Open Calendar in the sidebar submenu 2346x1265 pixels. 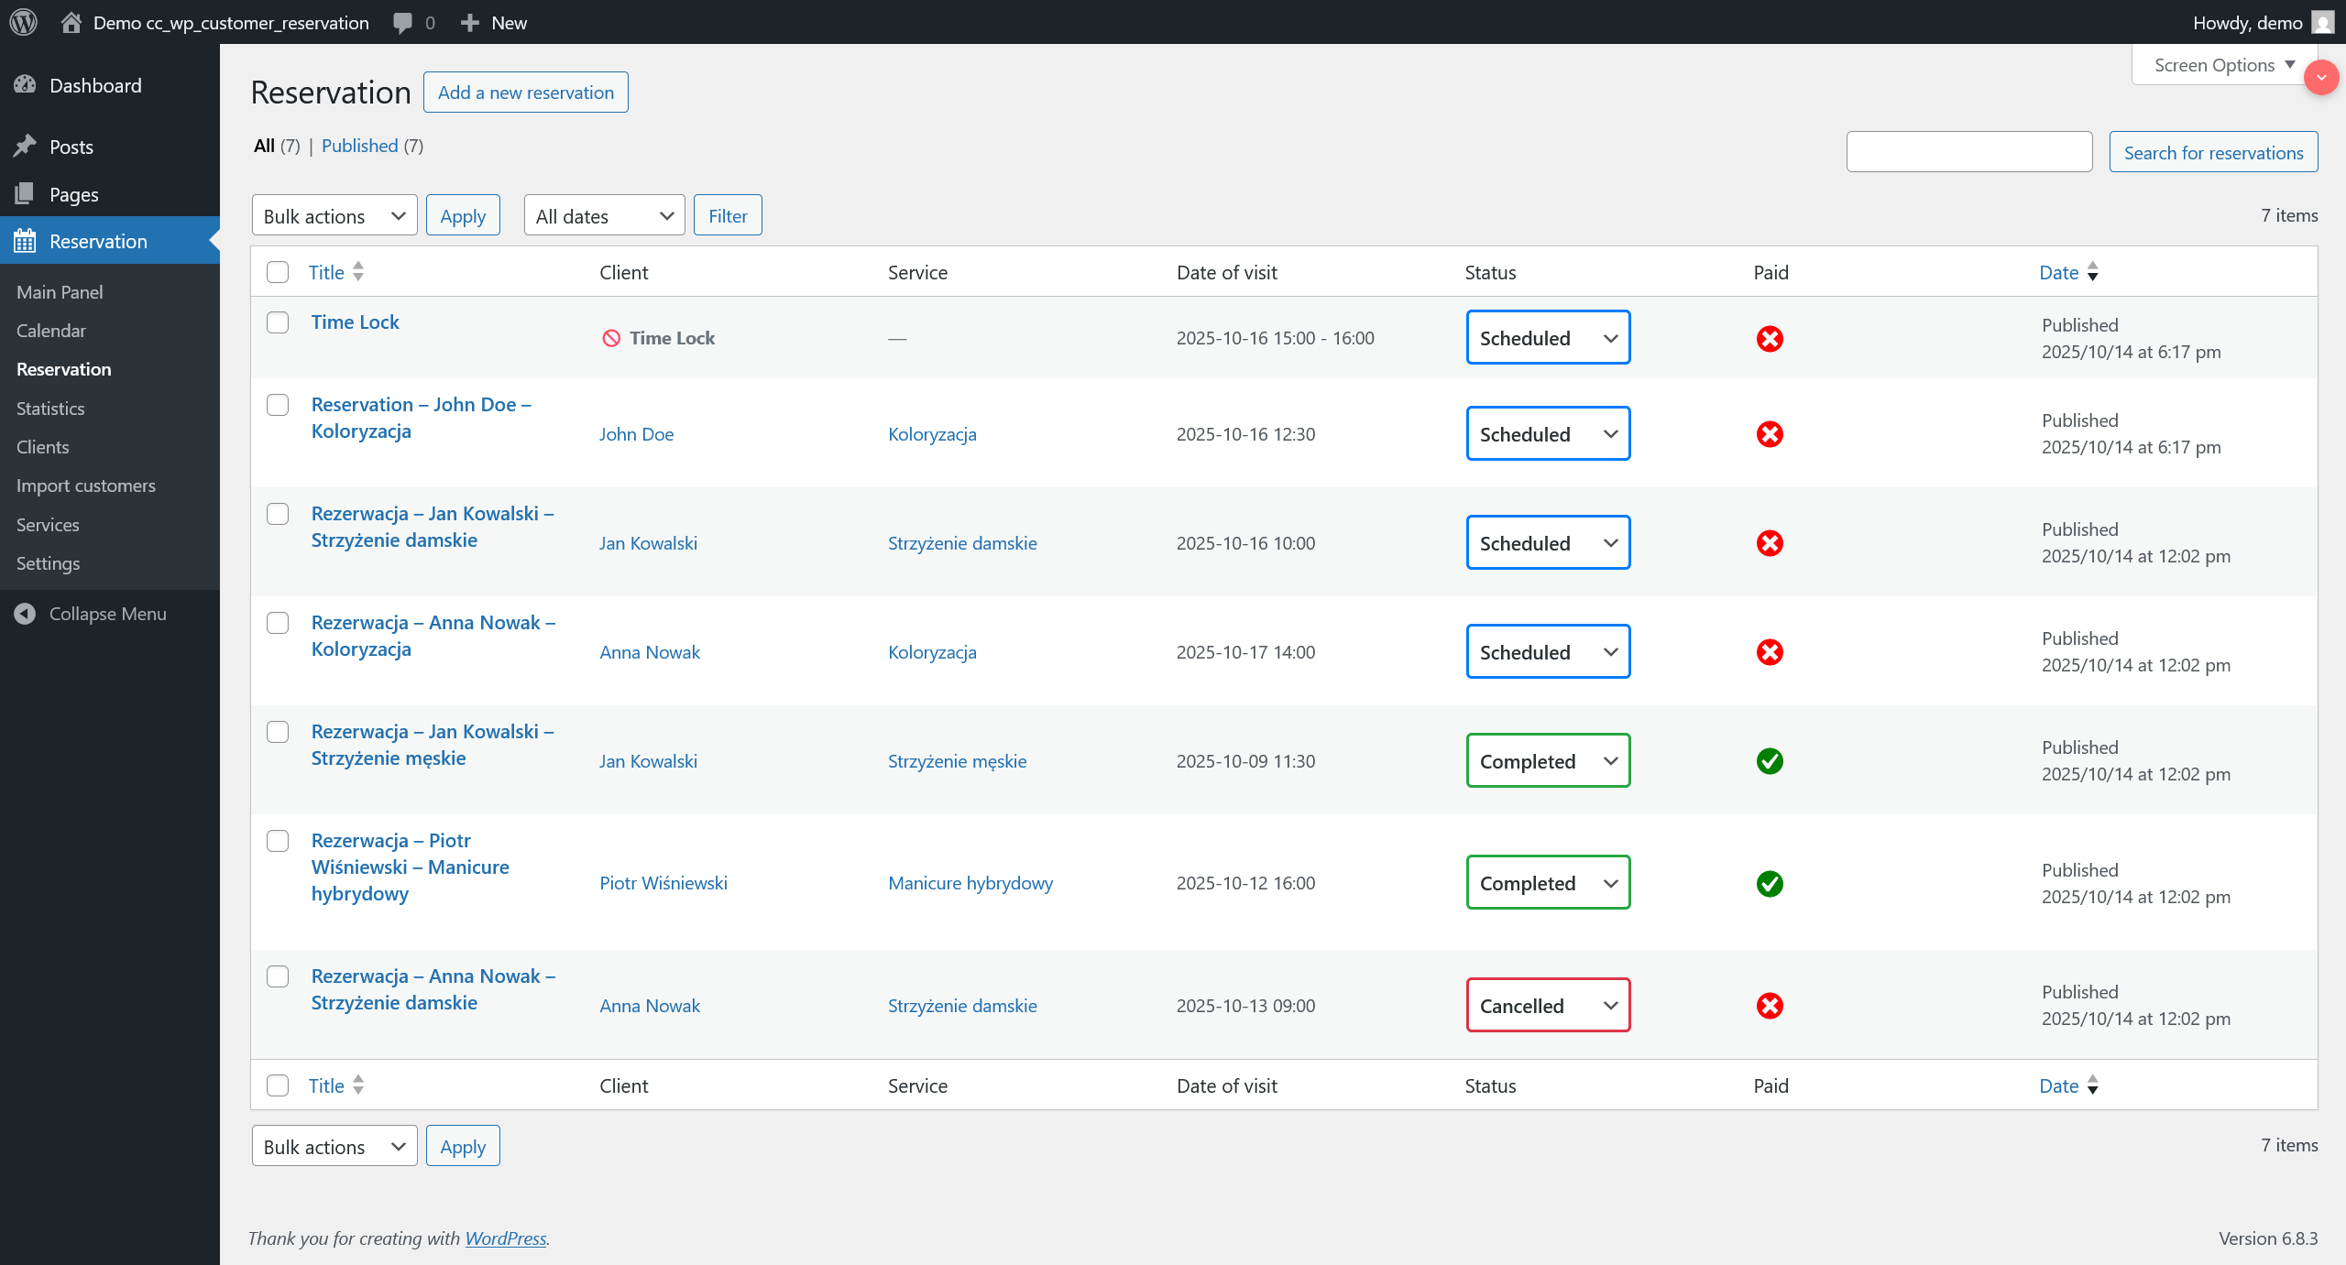click(x=51, y=331)
